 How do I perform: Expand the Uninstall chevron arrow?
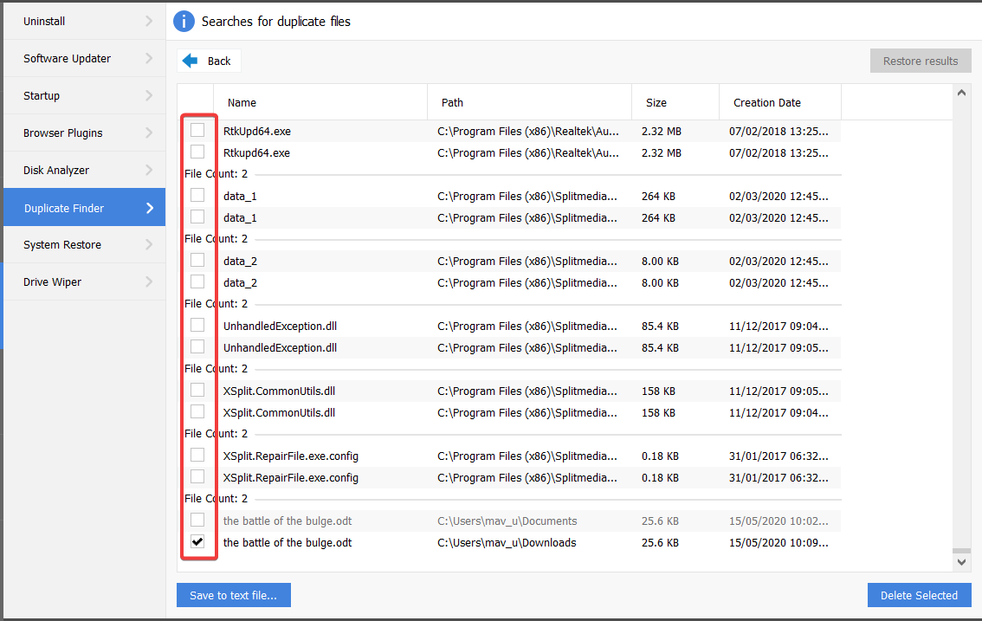coord(149,22)
